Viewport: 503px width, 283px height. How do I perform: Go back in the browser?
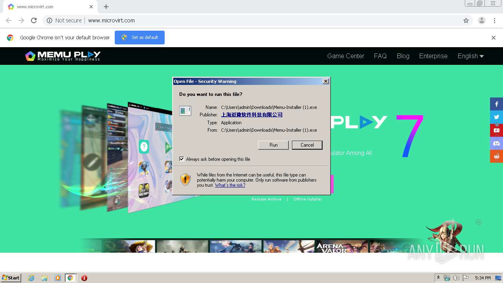pyautogui.click(x=9, y=20)
